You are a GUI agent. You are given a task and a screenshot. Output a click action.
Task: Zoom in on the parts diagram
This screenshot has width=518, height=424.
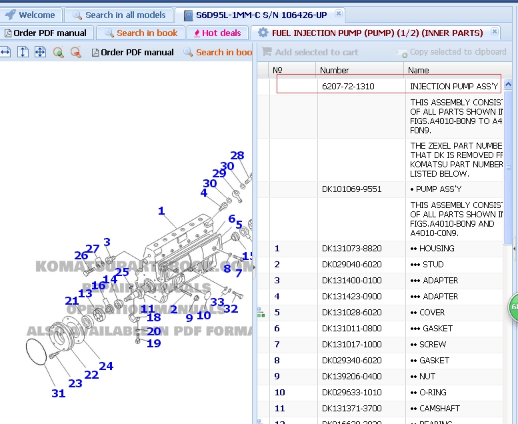pos(59,53)
